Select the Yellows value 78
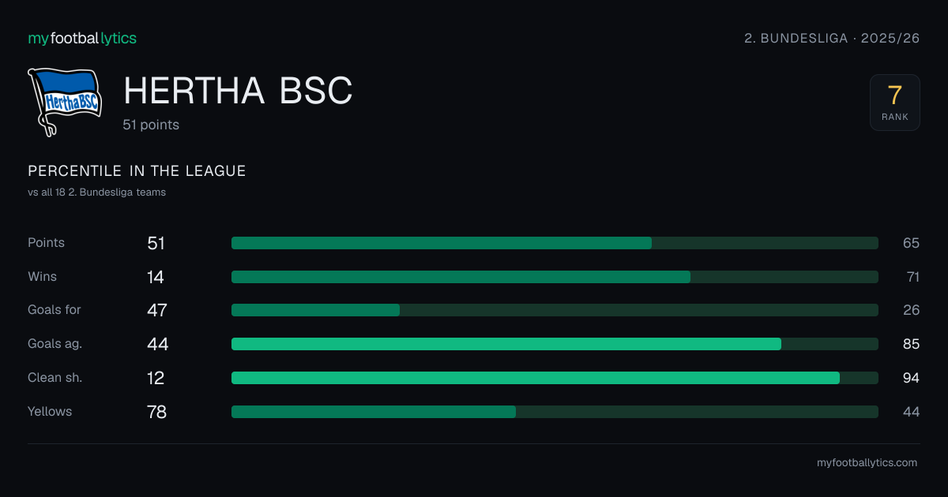This screenshot has width=948, height=497. tap(157, 412)
